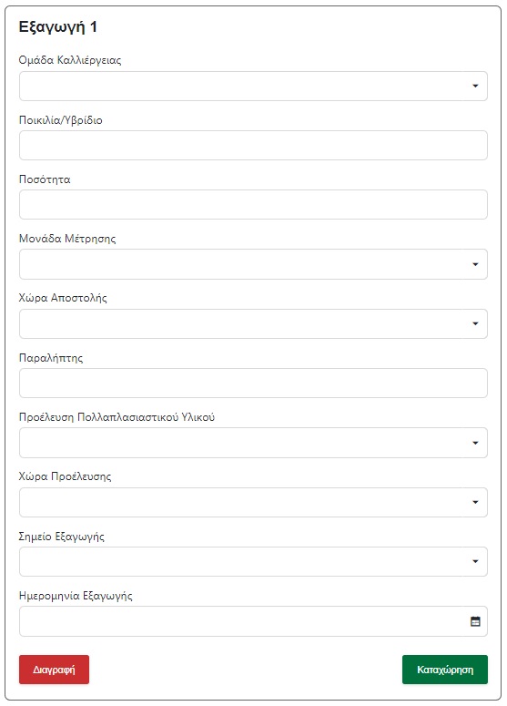Expand the Μονάδα Μέτρησης combo box
Screen dimensions: 507x706
253,264
